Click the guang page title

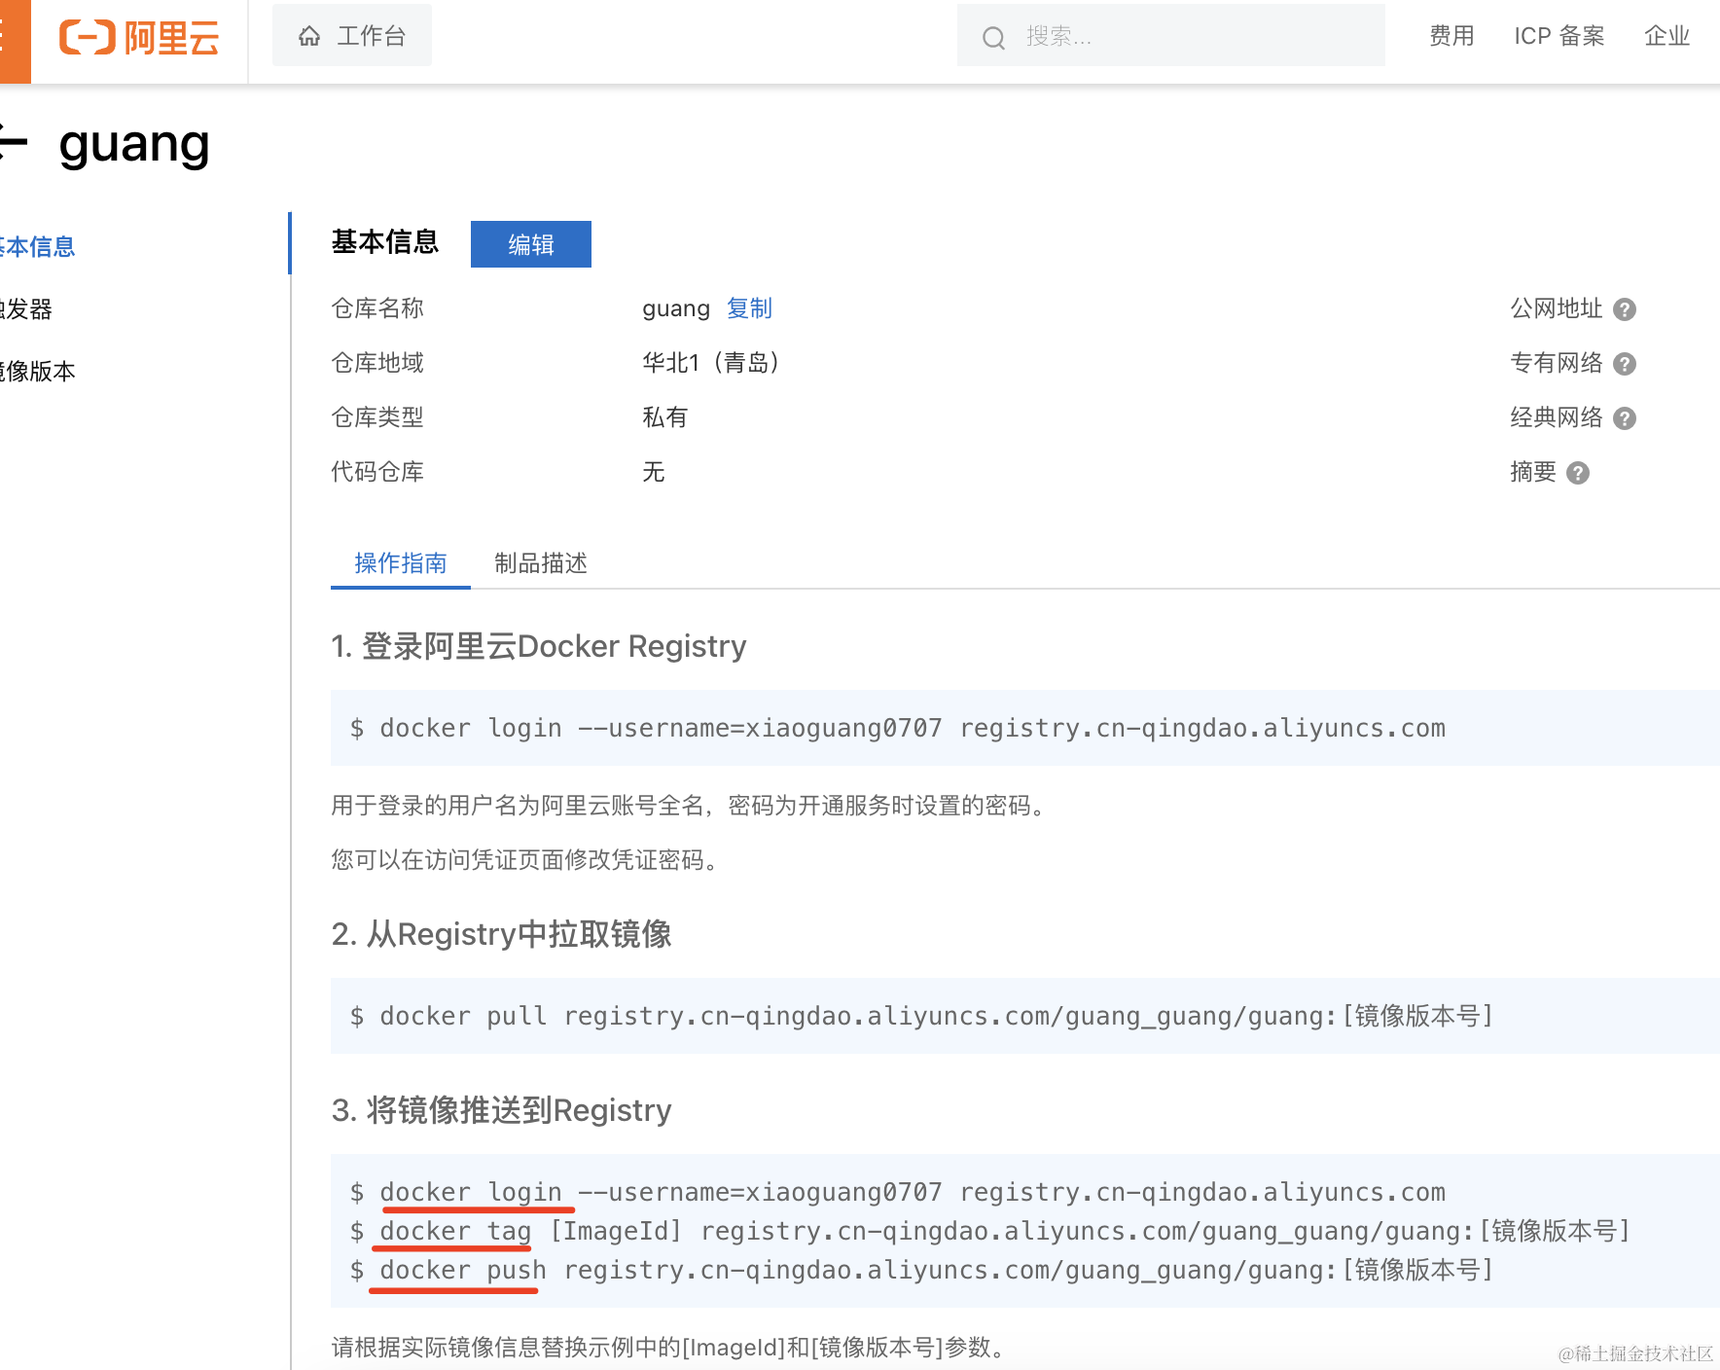pyautogui.click(x=134, y=145)
